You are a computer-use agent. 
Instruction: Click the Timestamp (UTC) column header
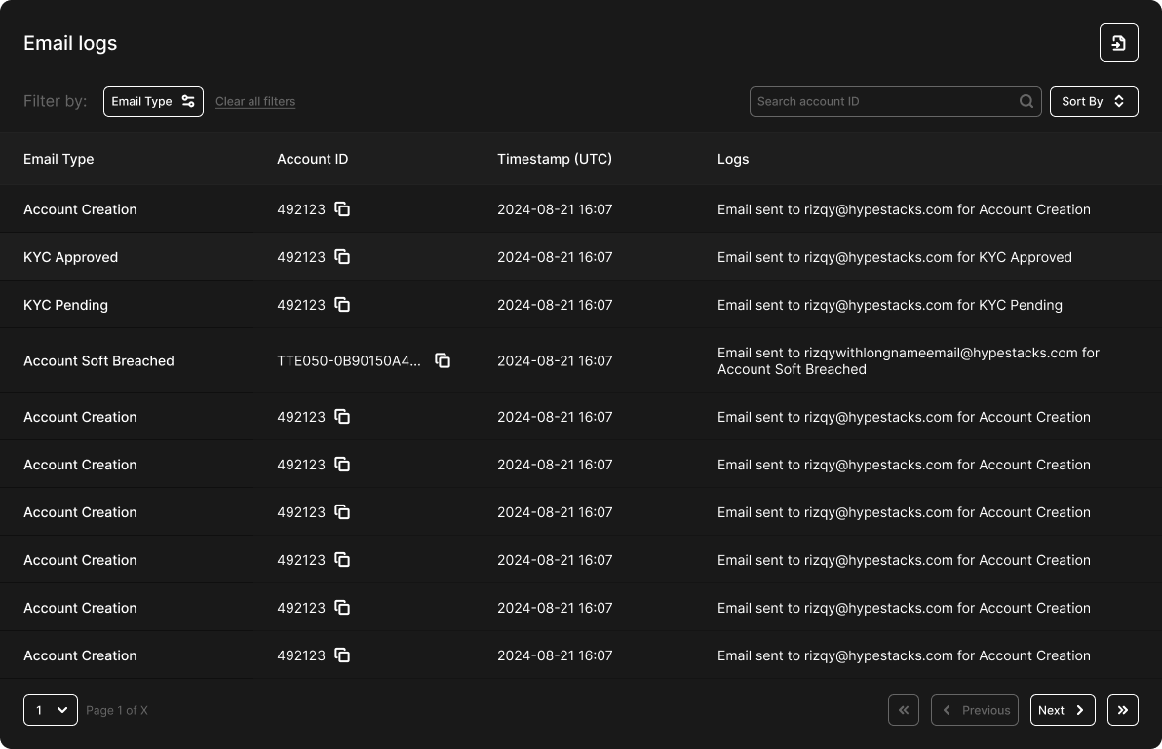[x=555, y=159]
